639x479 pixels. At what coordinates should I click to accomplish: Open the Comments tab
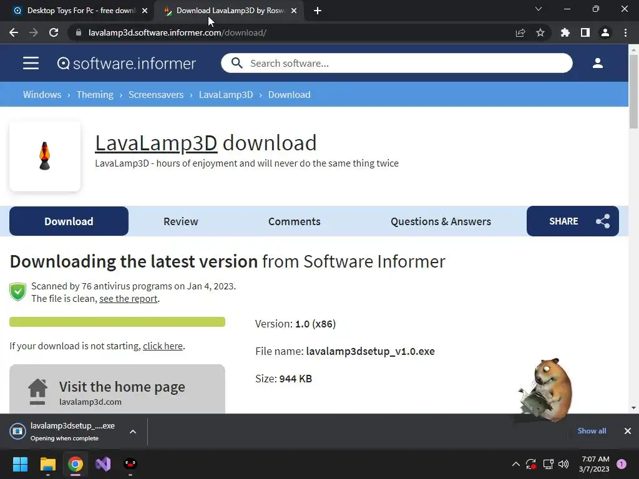click(x=295, y=221)
